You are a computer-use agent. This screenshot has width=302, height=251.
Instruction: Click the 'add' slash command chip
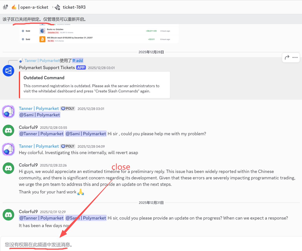[78, 61]
